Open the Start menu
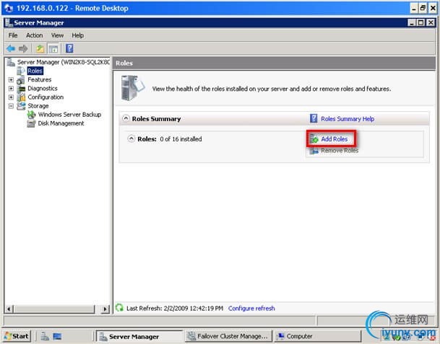 point(17,336)
